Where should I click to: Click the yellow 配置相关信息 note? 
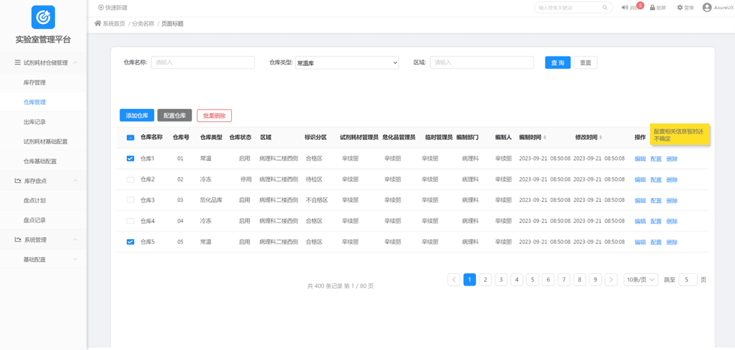pyautogui.click(x=679, y=135)
